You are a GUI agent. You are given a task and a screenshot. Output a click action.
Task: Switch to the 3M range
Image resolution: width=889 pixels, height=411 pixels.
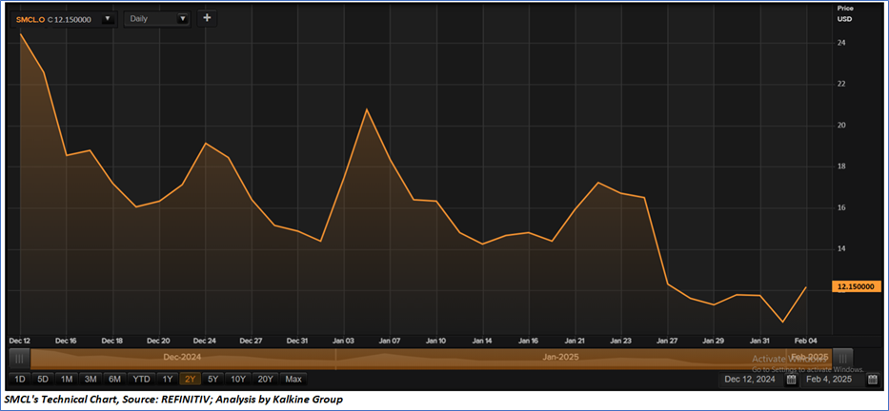[91, 380]
